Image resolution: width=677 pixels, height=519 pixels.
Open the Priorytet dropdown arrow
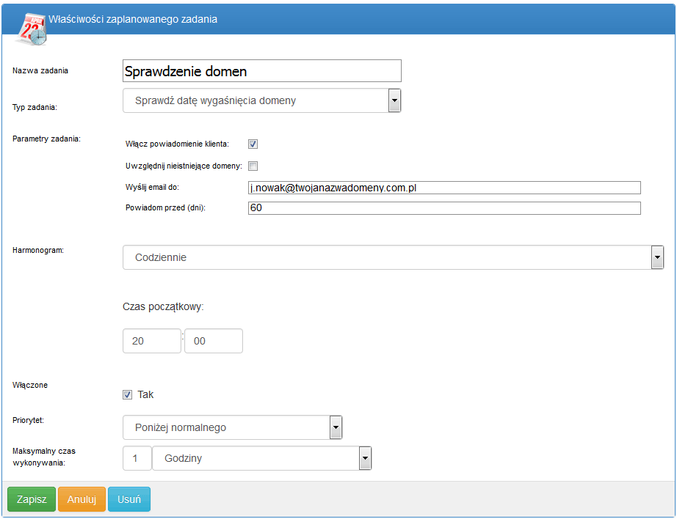(x=336, y=427)
